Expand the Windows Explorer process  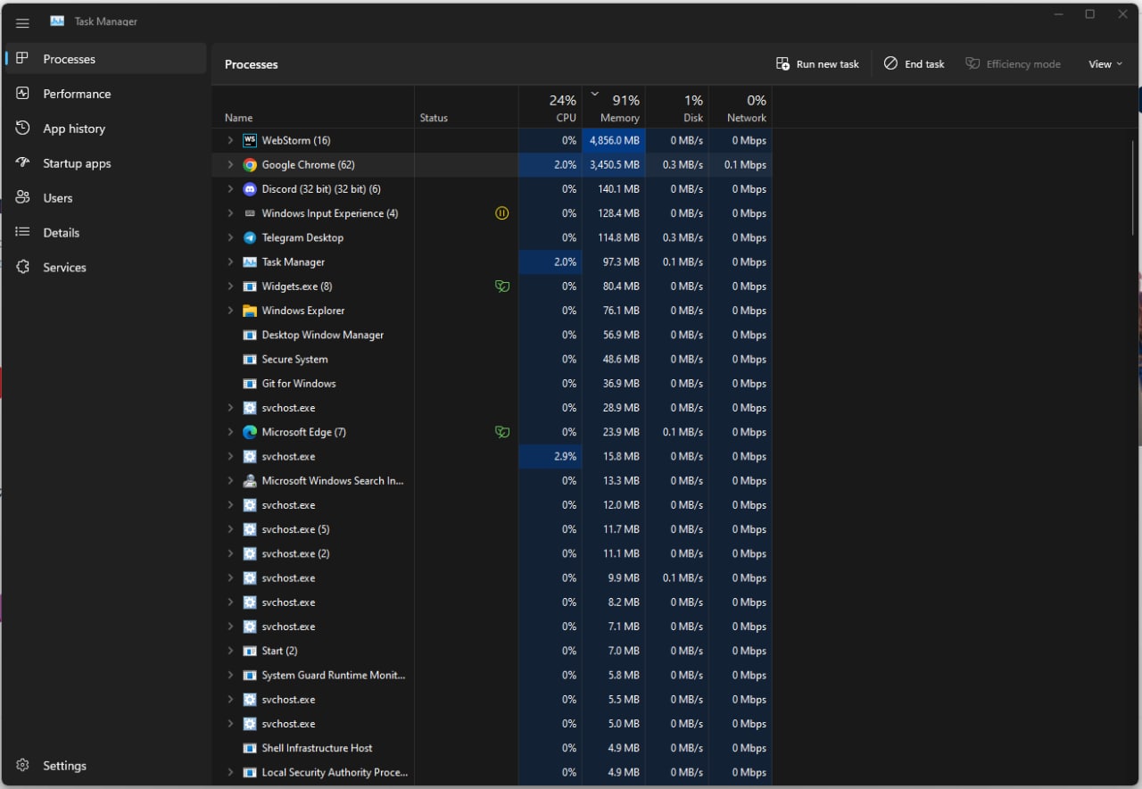(x=229, y=311)
